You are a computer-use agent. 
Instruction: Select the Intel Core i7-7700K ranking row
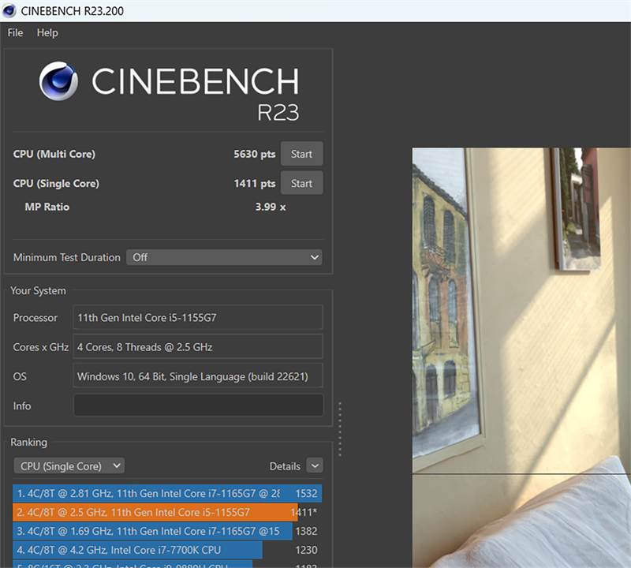point(167,550)
